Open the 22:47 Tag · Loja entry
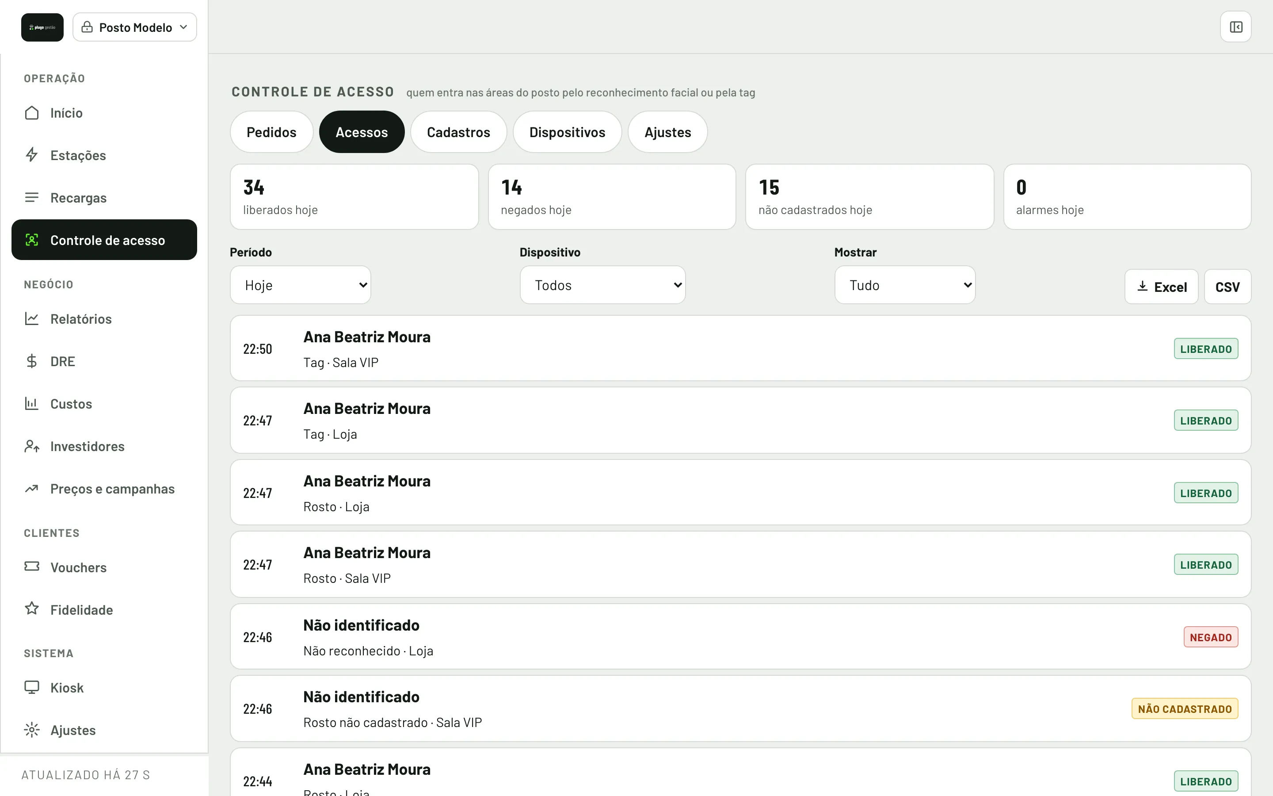The image size is (1273, 796). (x=741, y=420)
